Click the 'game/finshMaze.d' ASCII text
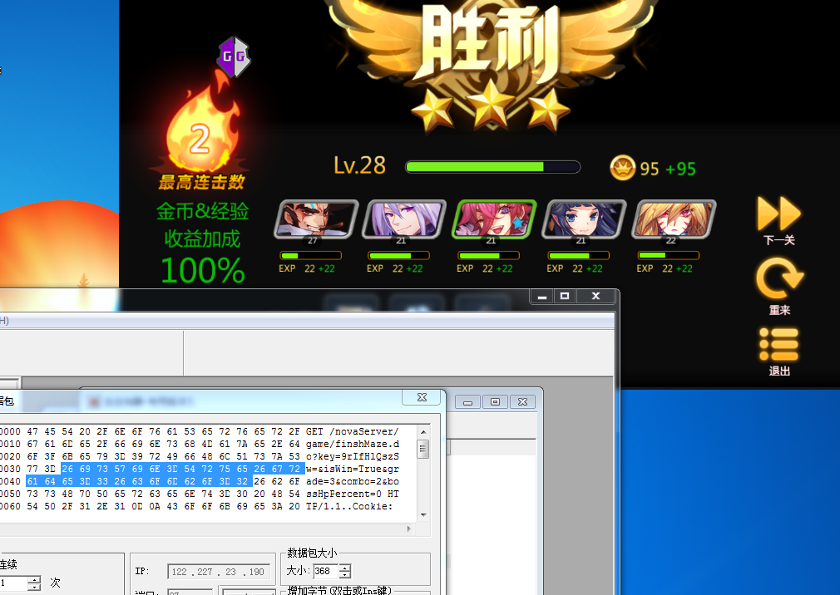Viewport: 840px width, 595px height. click(353, 444)
